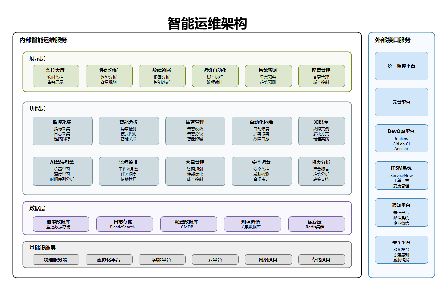Click the ITSM系统 box
The image size is (448, 291).
(x=402, y=176)
